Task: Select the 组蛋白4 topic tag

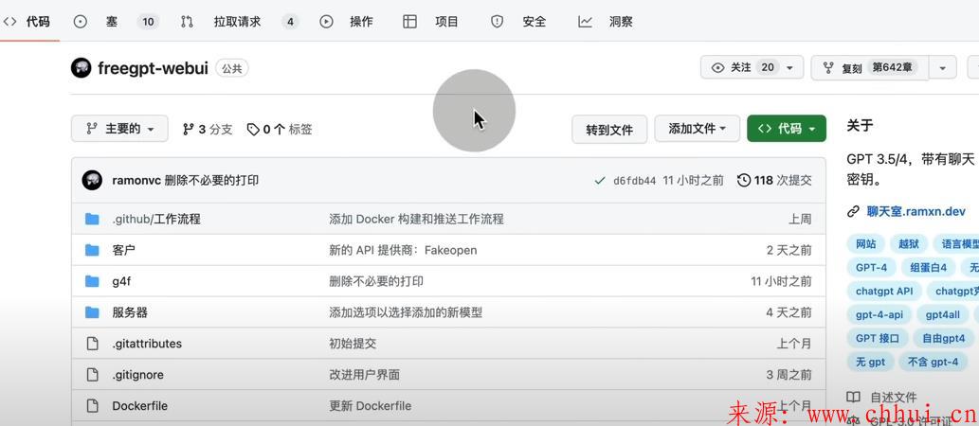Action: pyautogui.click(x=929, y=268)
